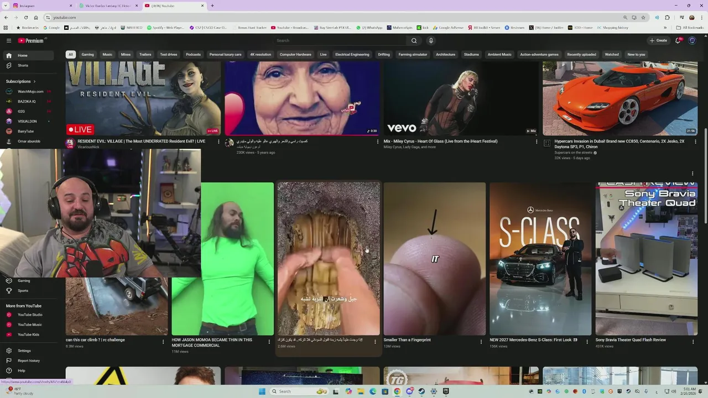
Task: Select the Trailers filter chip
Action: pos(145,54)
